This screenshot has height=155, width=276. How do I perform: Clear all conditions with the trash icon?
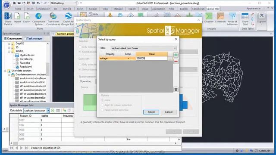(x=176, y=90)
